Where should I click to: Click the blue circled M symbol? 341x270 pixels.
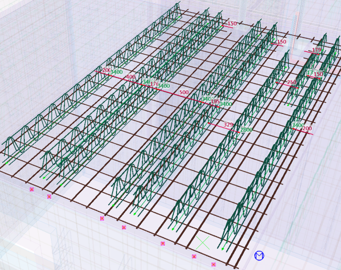[x=259, y=256]
